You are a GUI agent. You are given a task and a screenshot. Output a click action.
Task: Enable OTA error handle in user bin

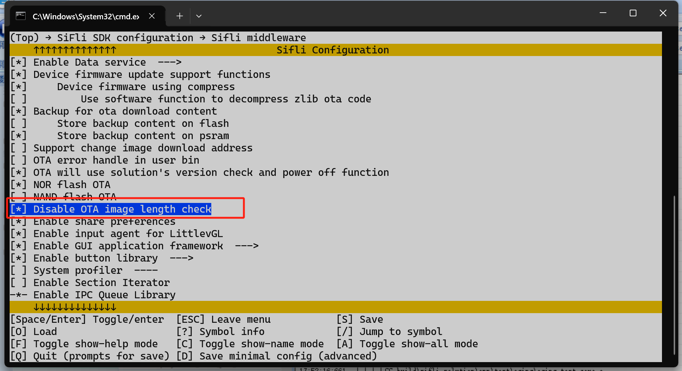tap(19, 160)
